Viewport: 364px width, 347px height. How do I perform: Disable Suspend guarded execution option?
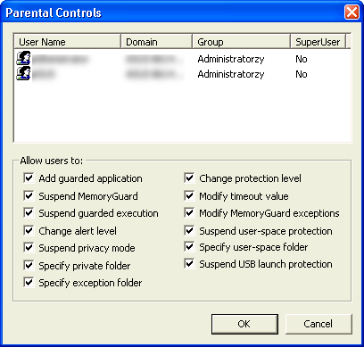[29, 213]
